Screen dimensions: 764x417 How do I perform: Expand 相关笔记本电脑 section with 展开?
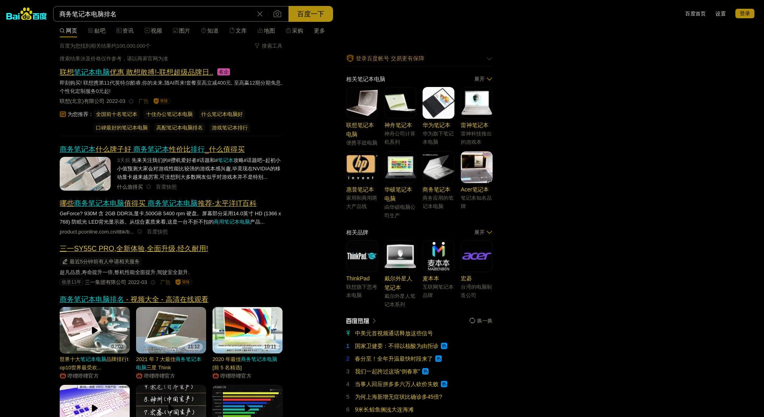(483, 79)
